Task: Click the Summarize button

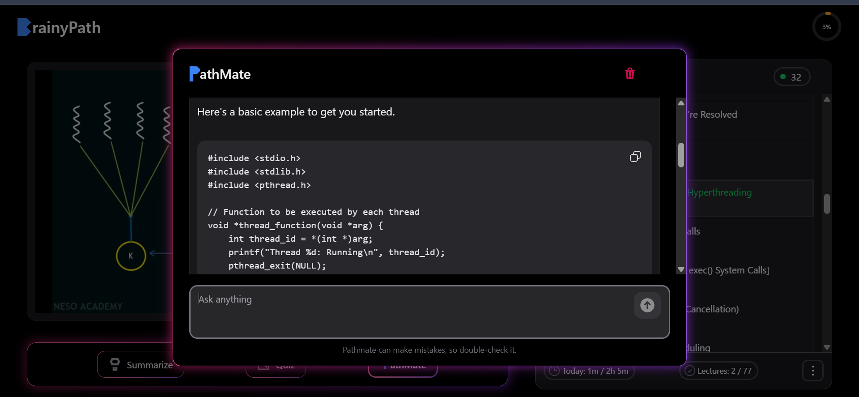Action: coord(140,365)
